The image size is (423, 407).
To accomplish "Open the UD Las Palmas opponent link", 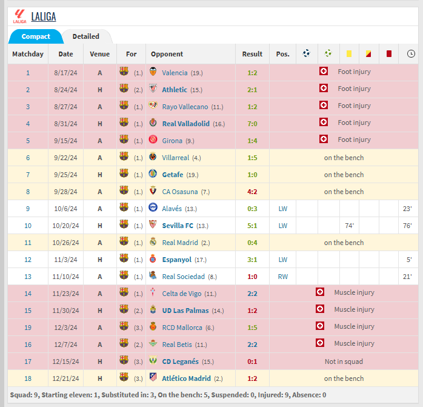I will click(185, 311).
